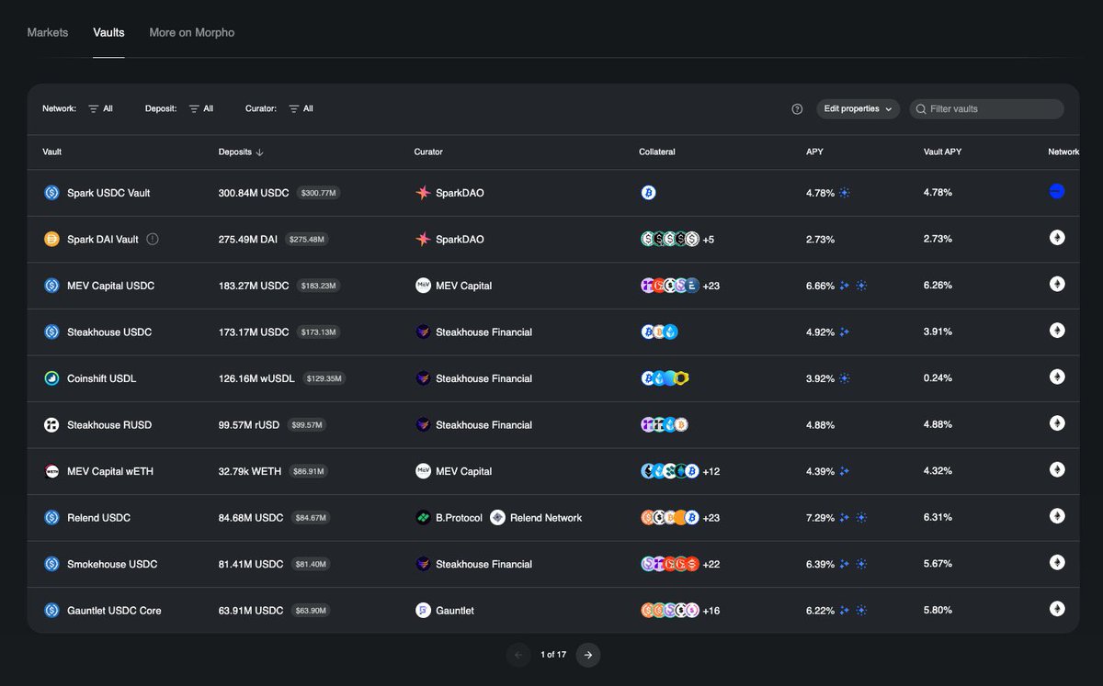Open the More on Morpho tab
The width and height of the screenshot is (1103, 686).
pyautogui.click(x=191, y=32)
